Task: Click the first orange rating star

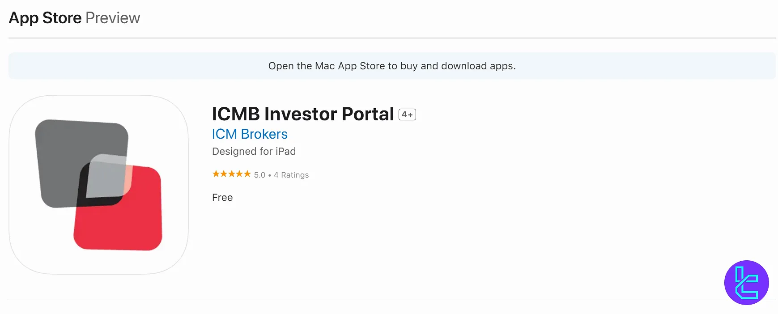Action: (216, 174)
